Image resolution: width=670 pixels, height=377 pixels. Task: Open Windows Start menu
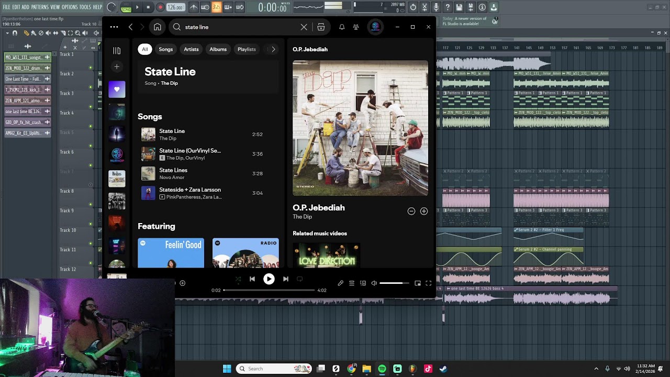[x=227, y=369]
